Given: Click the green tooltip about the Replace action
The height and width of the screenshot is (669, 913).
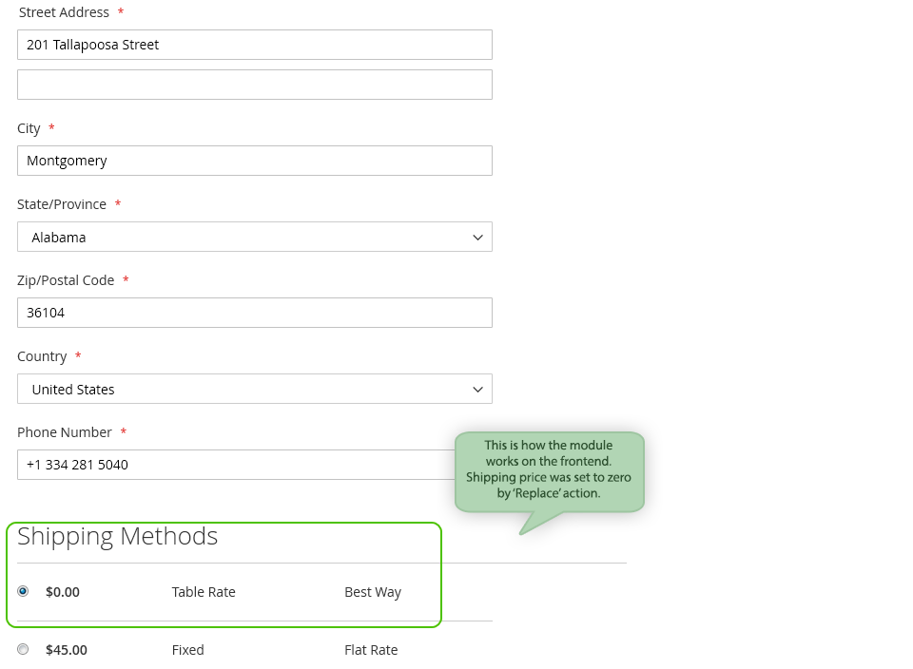Looking at the screenshot, I should pyautogui.click(x=549, y=469).
